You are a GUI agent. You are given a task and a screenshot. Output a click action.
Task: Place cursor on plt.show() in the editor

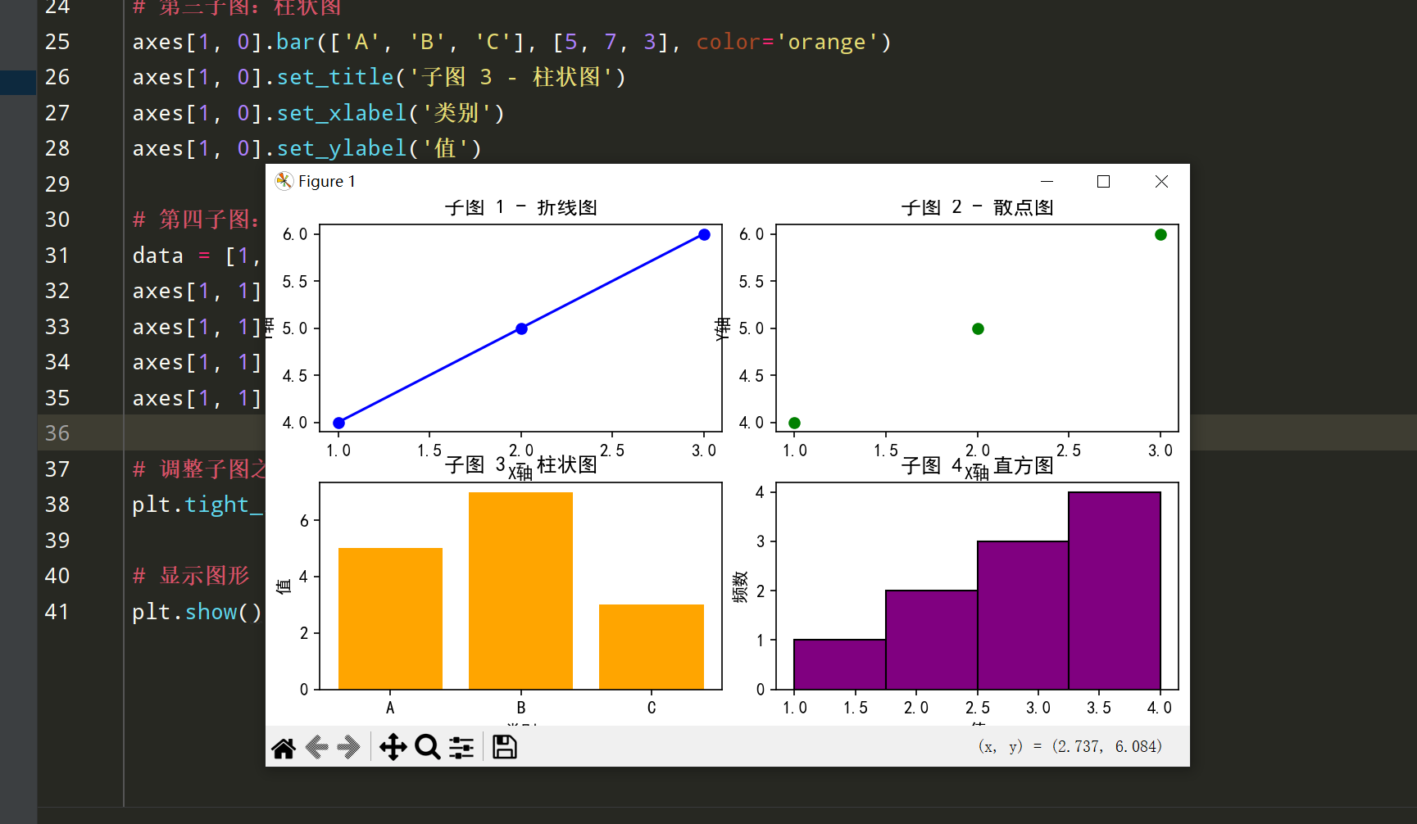click(197, 612)
